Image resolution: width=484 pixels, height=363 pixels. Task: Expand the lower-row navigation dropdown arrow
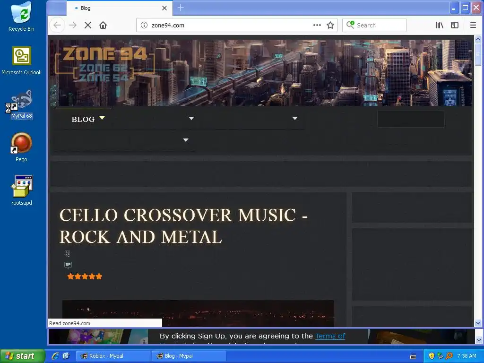185,140
